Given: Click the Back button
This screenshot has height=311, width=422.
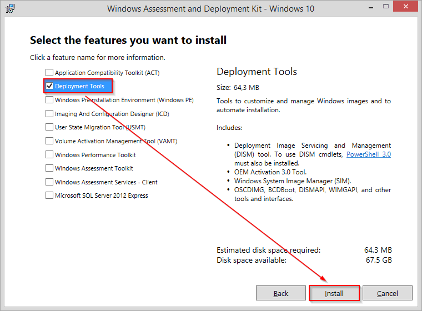Looking at the screenshot, I should click(x=281, y=293).
